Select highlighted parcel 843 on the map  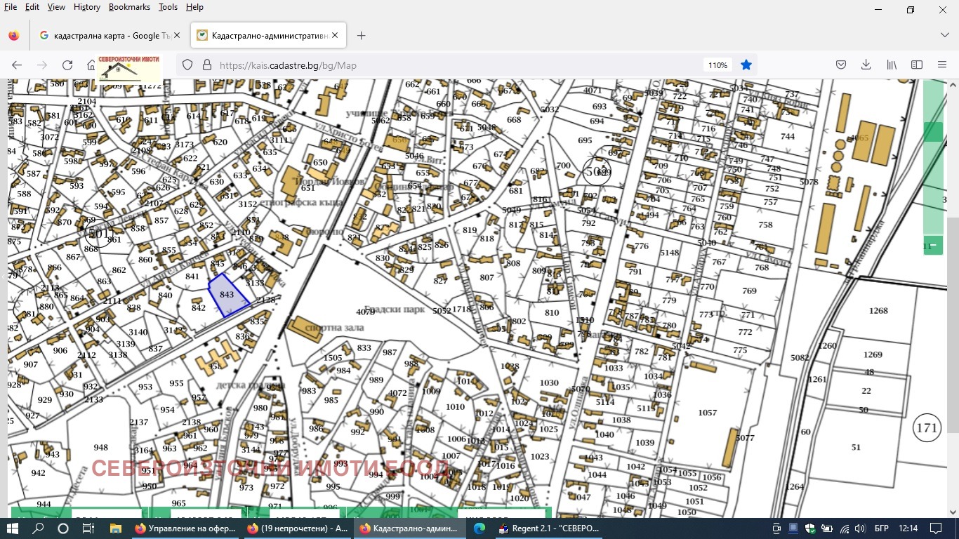(x=227, y=295)
